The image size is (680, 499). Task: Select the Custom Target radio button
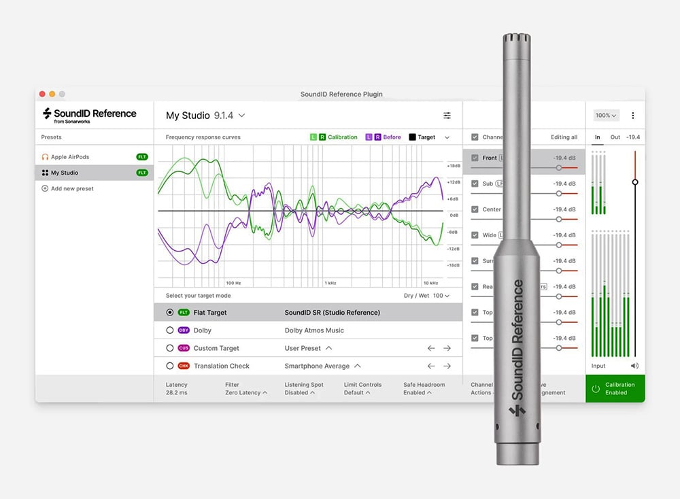(x=170, y=348)
